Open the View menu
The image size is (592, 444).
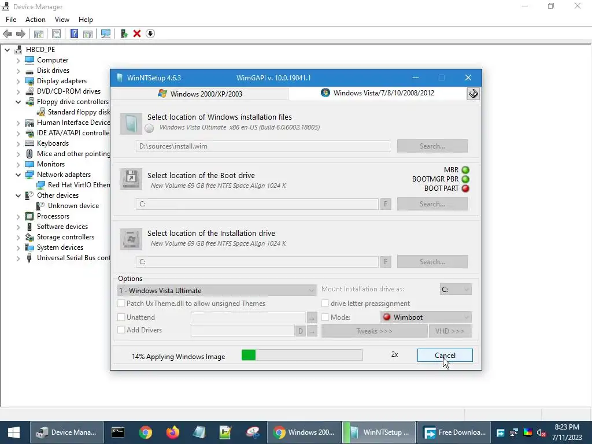click(62, 20)
